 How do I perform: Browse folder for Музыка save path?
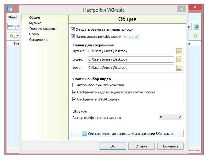click(179, 51)
